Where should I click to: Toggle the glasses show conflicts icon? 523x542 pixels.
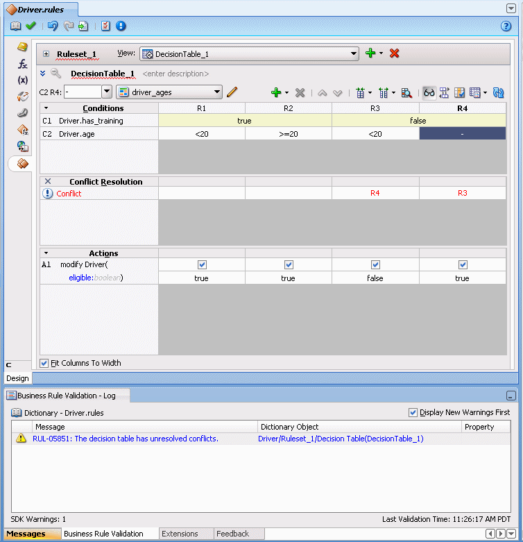click(429, 92)
